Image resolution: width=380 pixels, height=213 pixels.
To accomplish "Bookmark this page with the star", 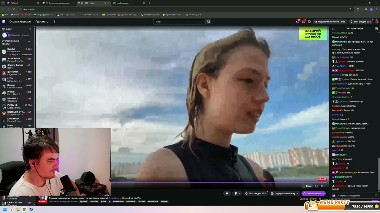I will coord(351,9).
